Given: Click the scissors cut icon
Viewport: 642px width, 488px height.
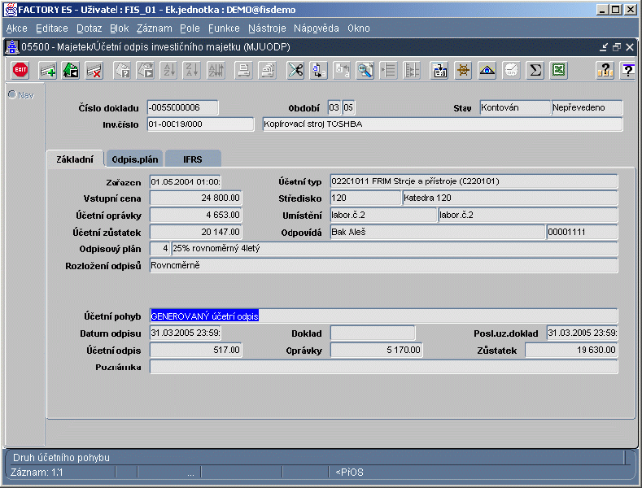Looking at the screenshot, I should click(295, 71).
